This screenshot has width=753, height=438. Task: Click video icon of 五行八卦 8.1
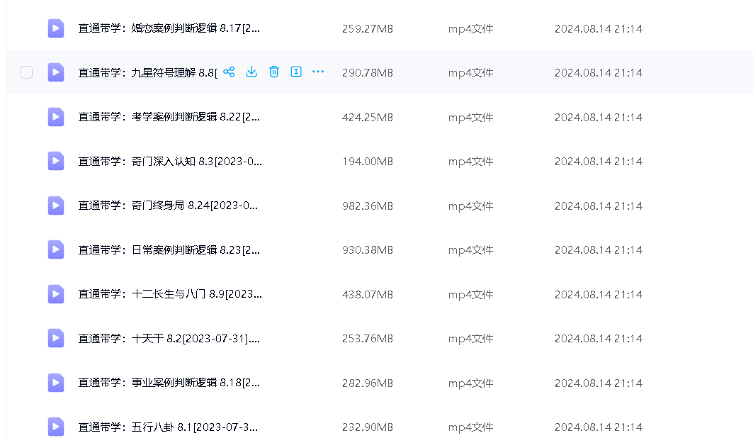[x=56, y=427]
